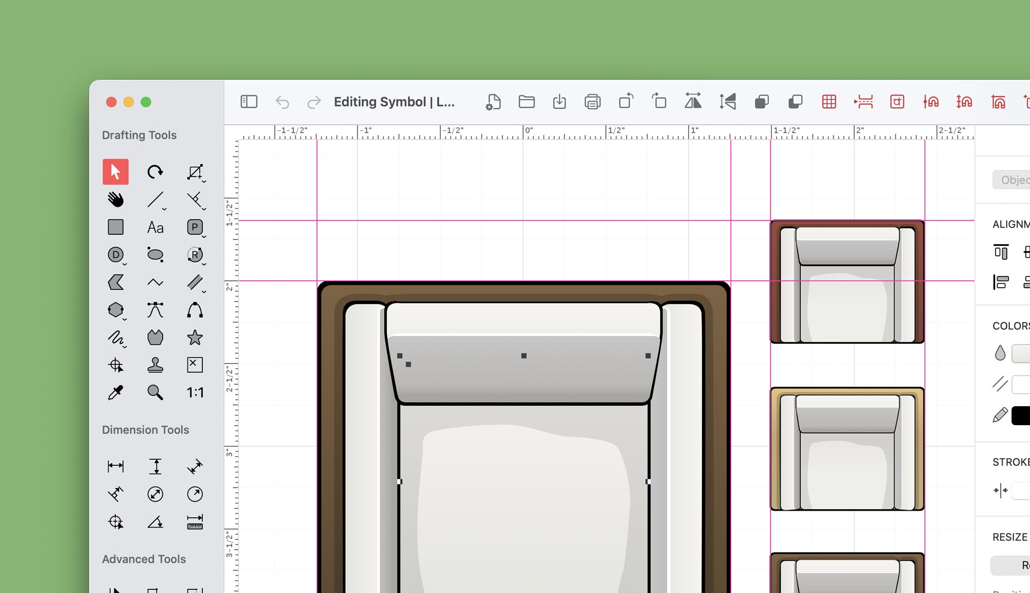Select the Rotate tool
Viewport: 1030px width, 593px height.
coord(155,172)
